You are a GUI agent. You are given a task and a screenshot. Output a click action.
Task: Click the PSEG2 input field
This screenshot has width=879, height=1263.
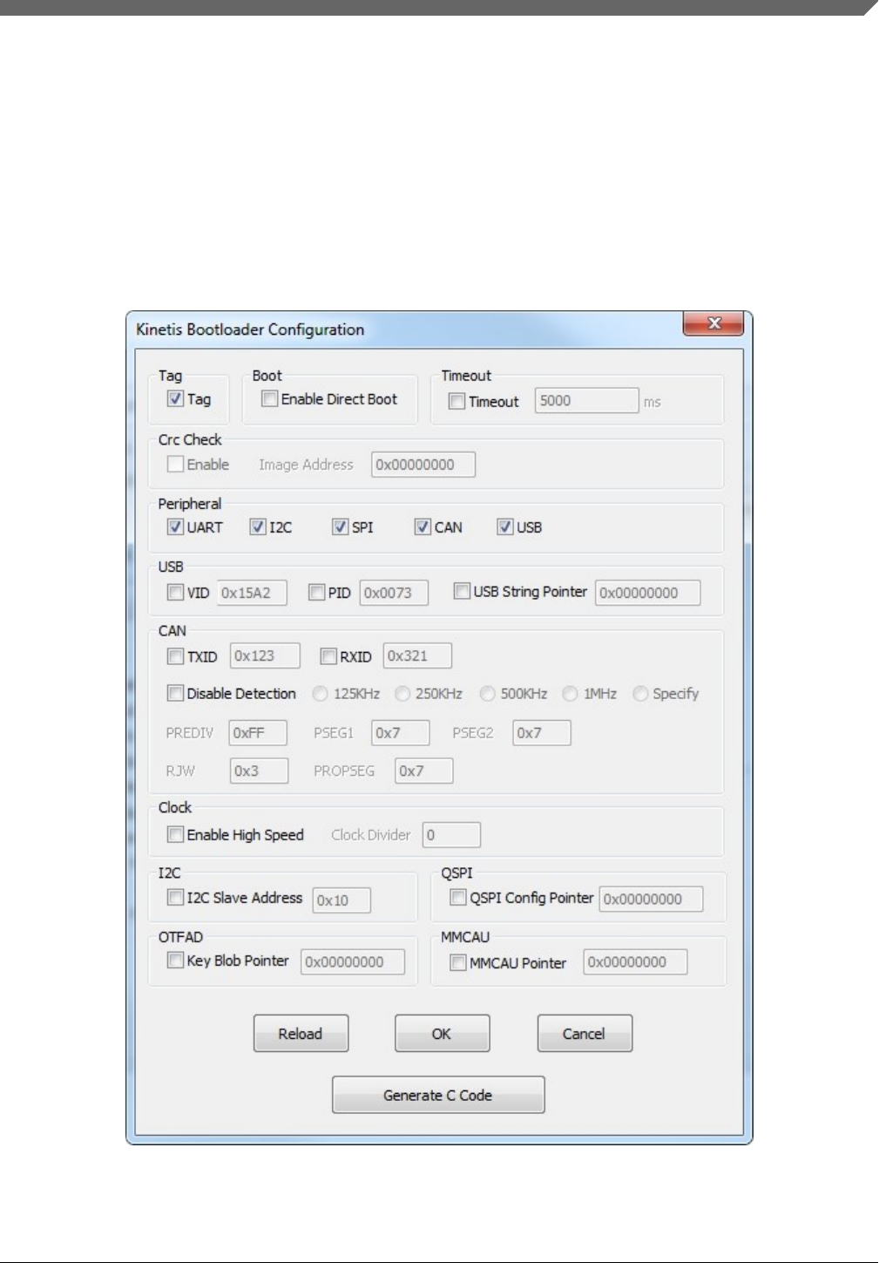pos(542,733)
